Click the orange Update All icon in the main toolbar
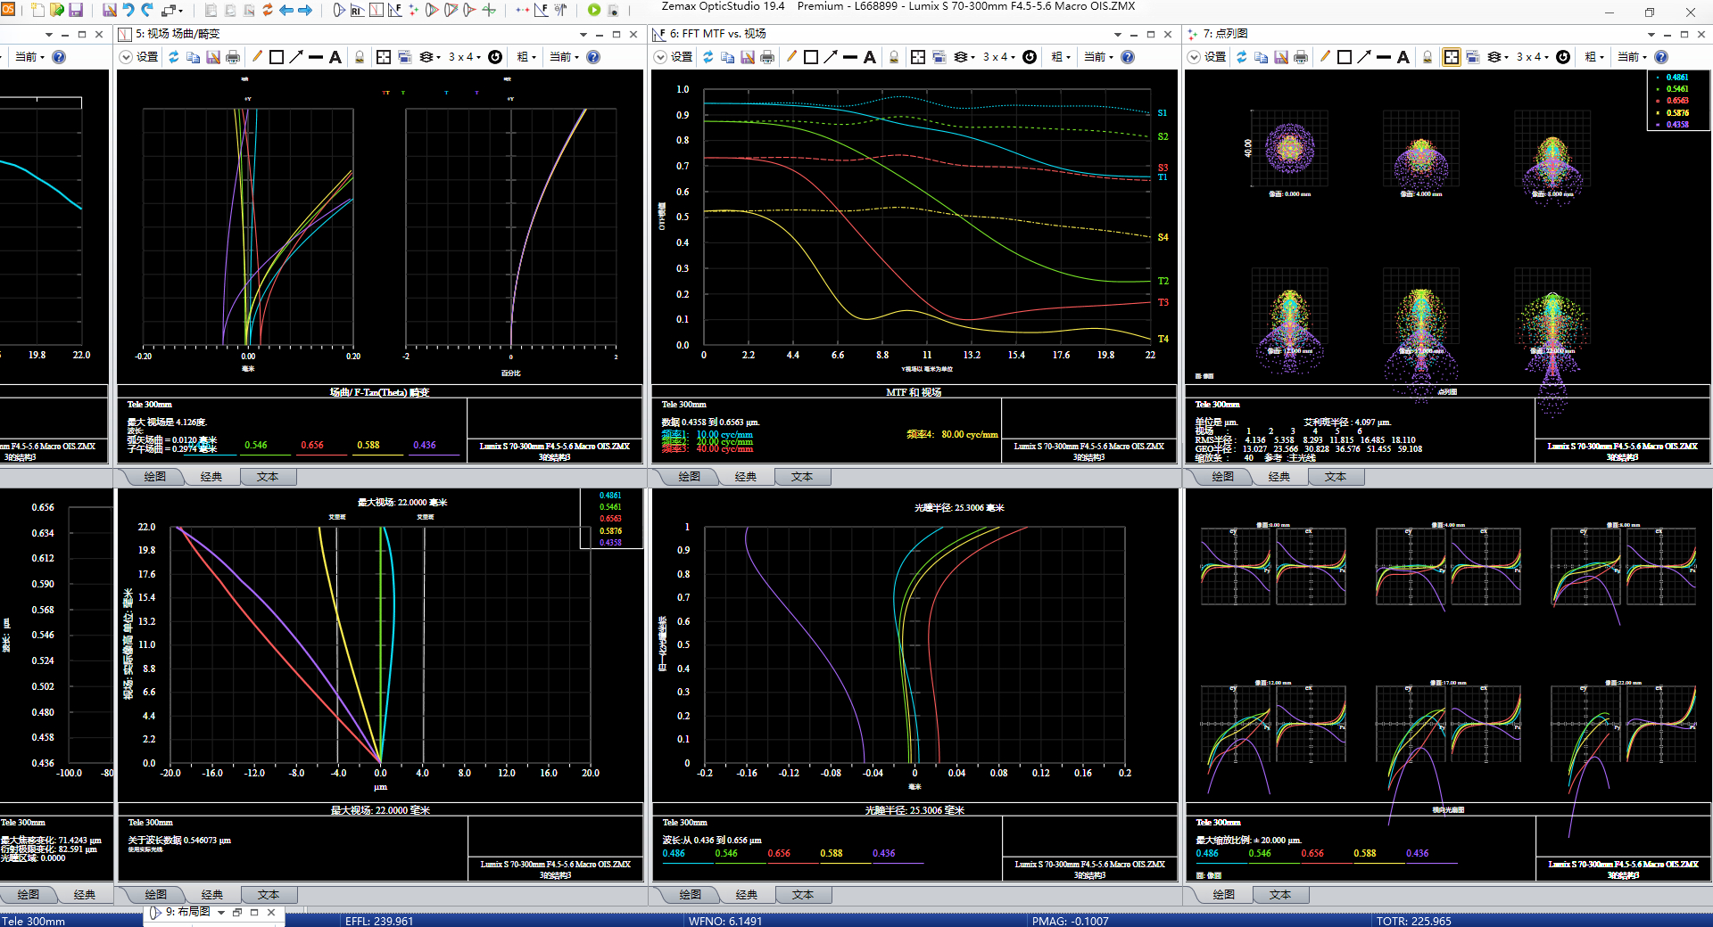 coord(267,10)
